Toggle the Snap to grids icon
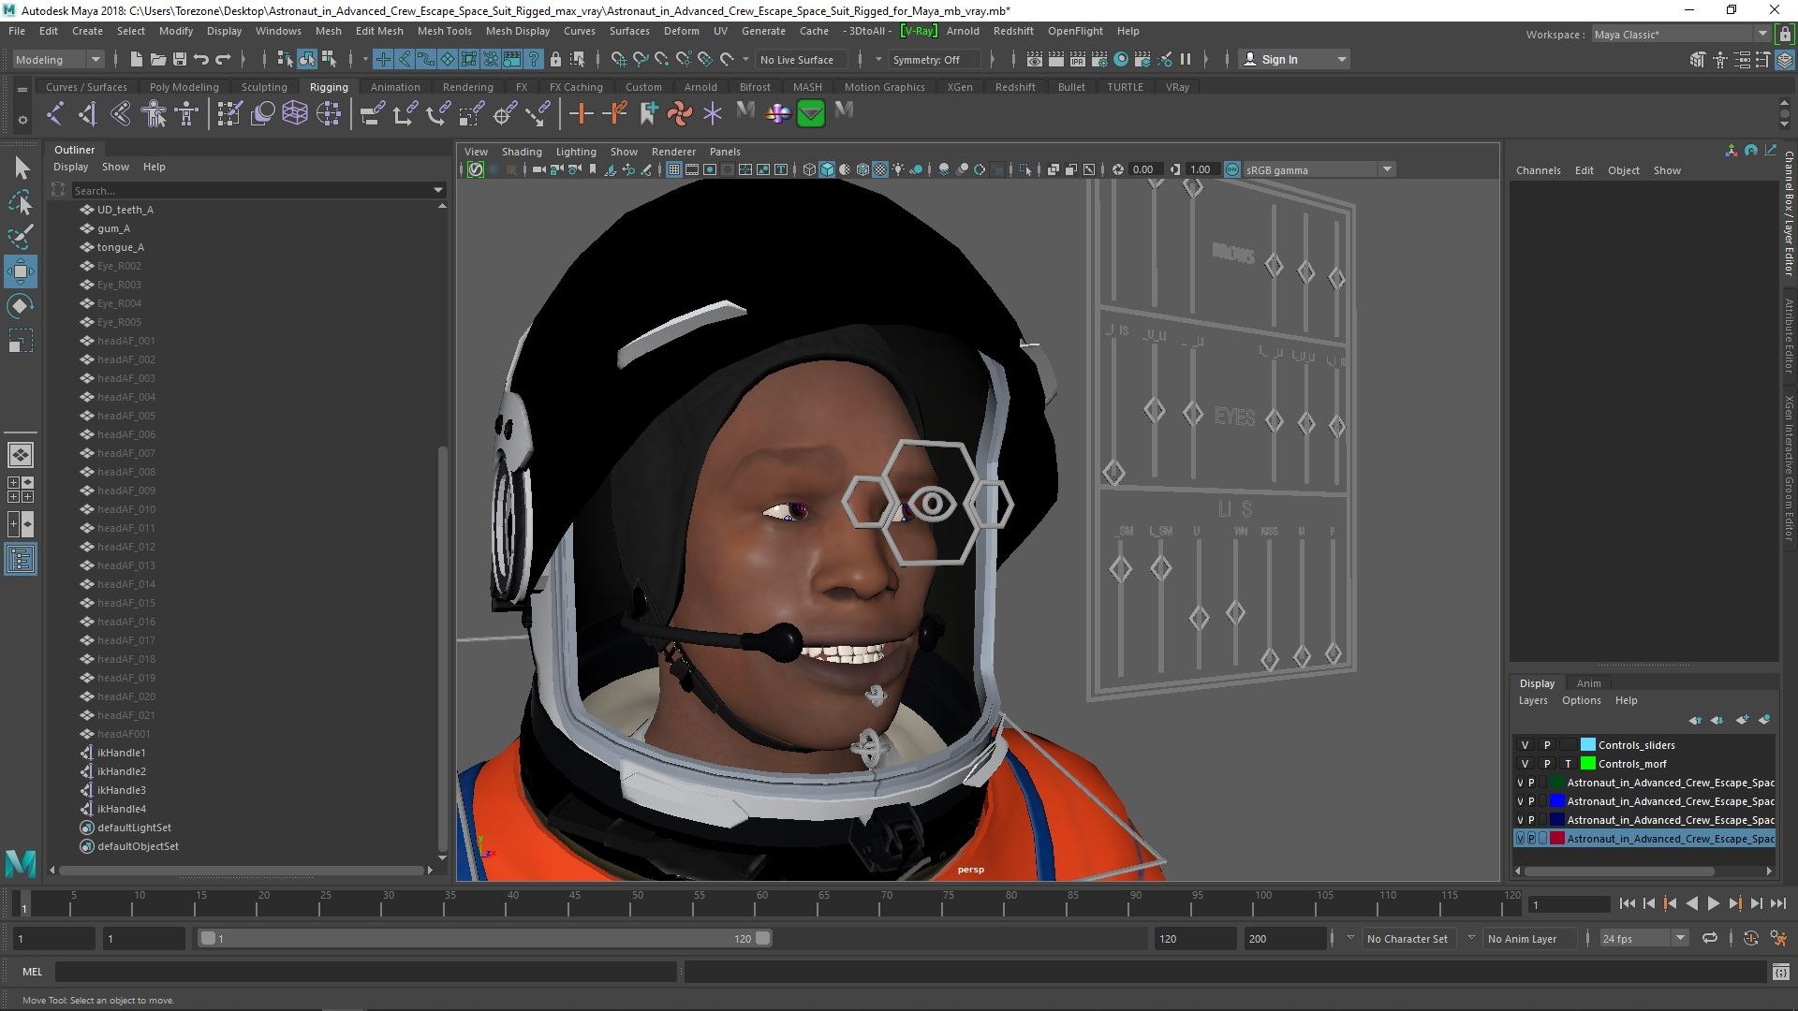This screenshot has width=1798, height=1011. (618, 59)
